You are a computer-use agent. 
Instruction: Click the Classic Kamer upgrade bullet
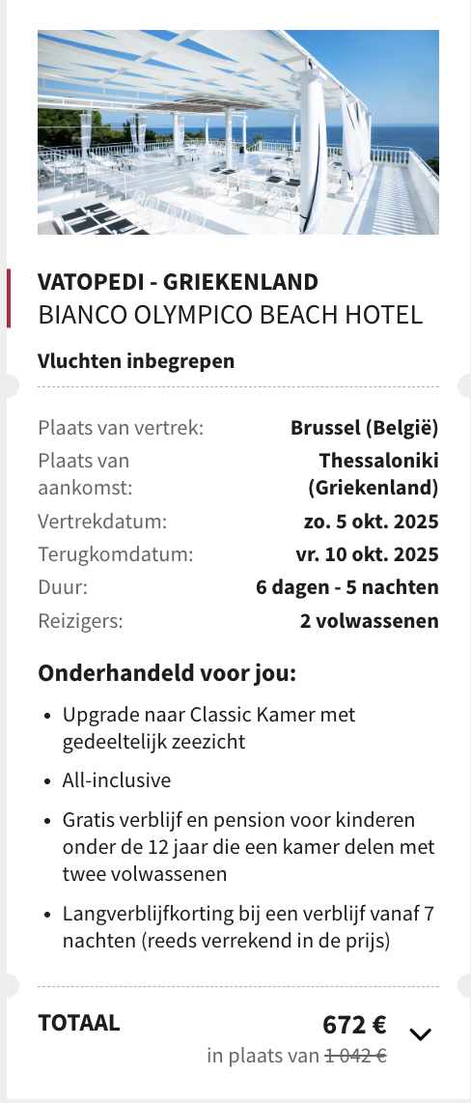click(208, 727)
